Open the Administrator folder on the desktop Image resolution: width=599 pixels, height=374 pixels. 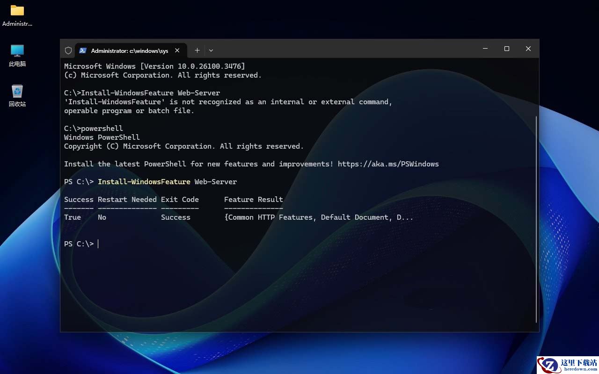click(17, 15)
